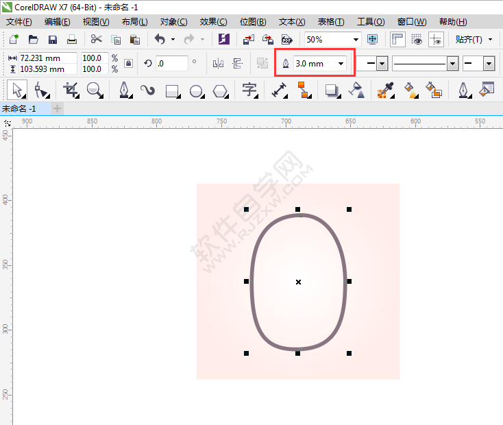The height and width of the screenshot is (425, 503).
Task: Open a file with the folder icon
Action: click(33, 40)
